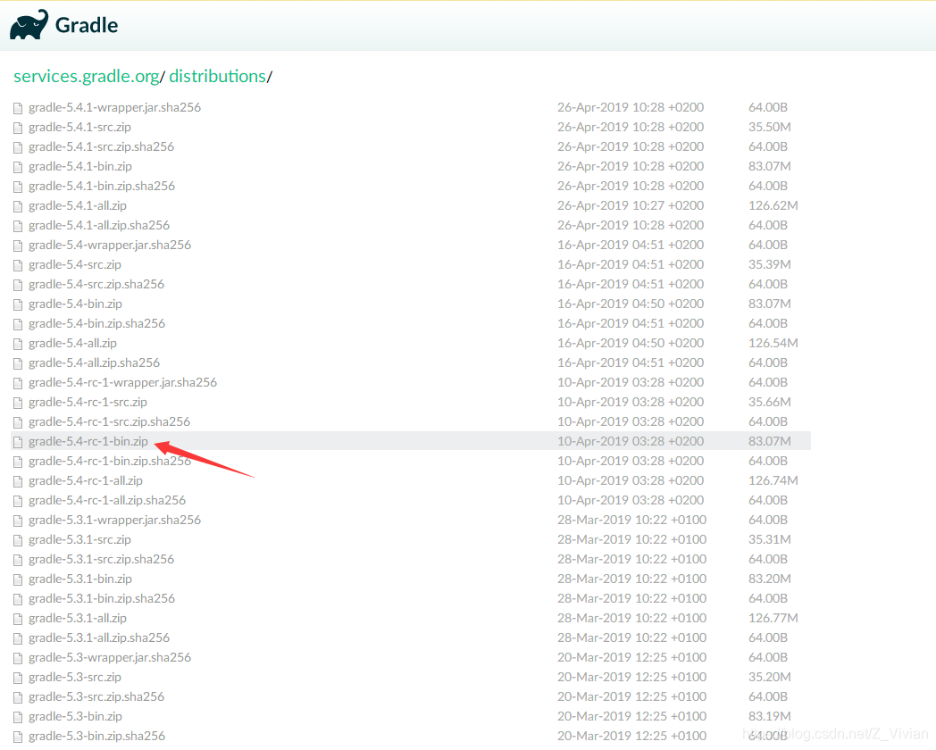This screenshot has height=750, width=936.
Task: Click file icon beside gradle-5.4.1-src.zip
Action: point(18,128)
